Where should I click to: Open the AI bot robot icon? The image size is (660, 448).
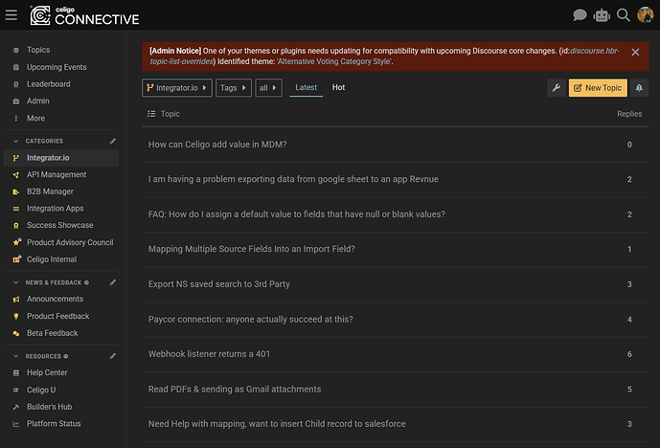click(x=602, y=15)
